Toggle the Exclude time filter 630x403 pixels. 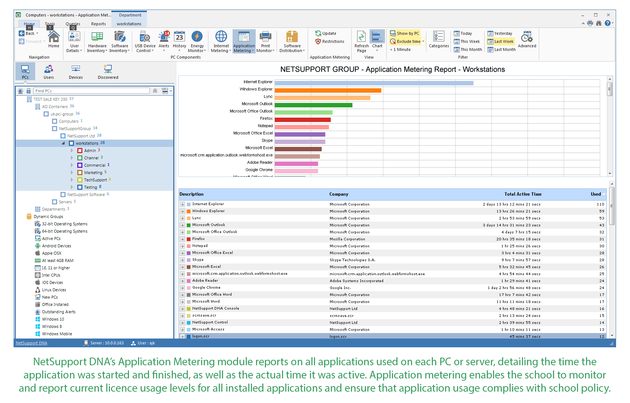click(405, 41)
